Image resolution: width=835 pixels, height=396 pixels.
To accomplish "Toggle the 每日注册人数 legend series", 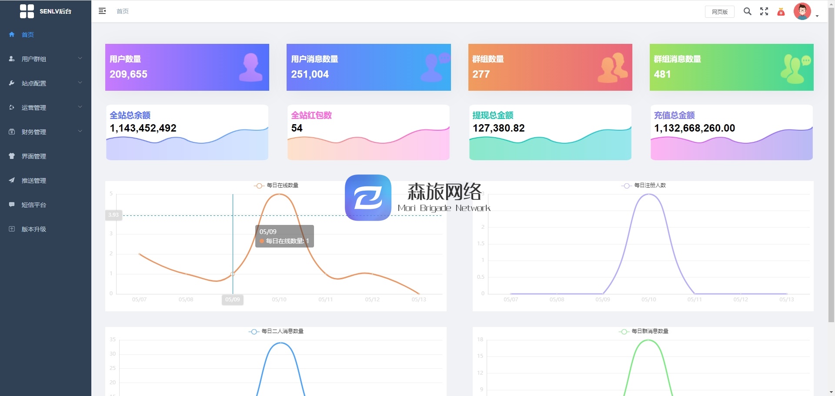I will tap(643, 185).
